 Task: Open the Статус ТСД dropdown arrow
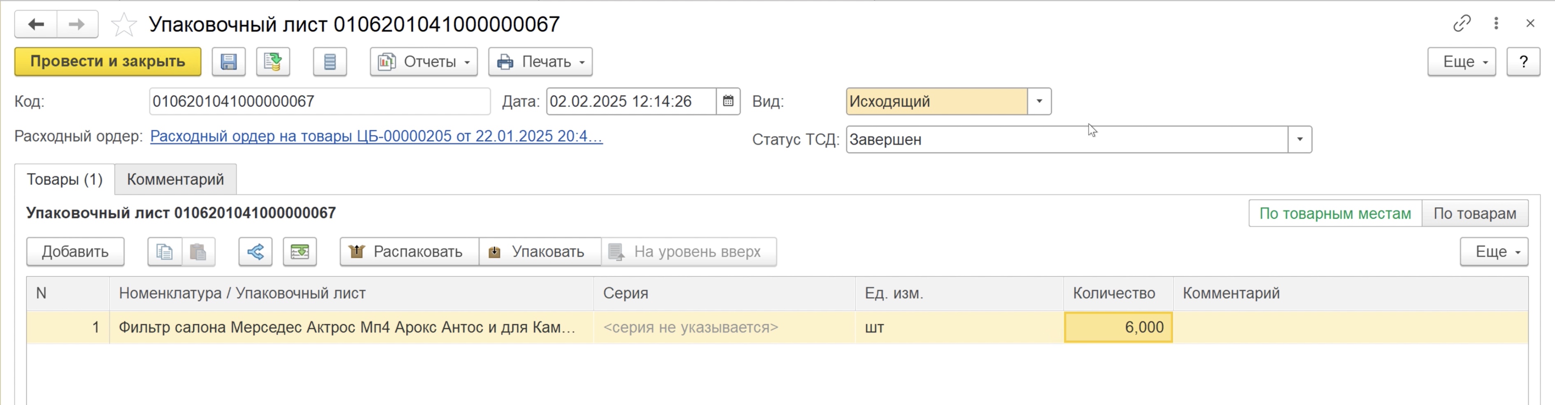(x=1300, y=140)
